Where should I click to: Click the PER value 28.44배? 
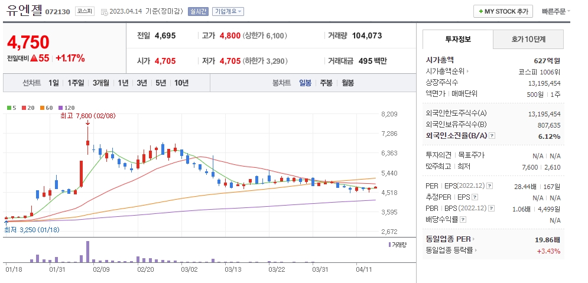pos(527,186)
